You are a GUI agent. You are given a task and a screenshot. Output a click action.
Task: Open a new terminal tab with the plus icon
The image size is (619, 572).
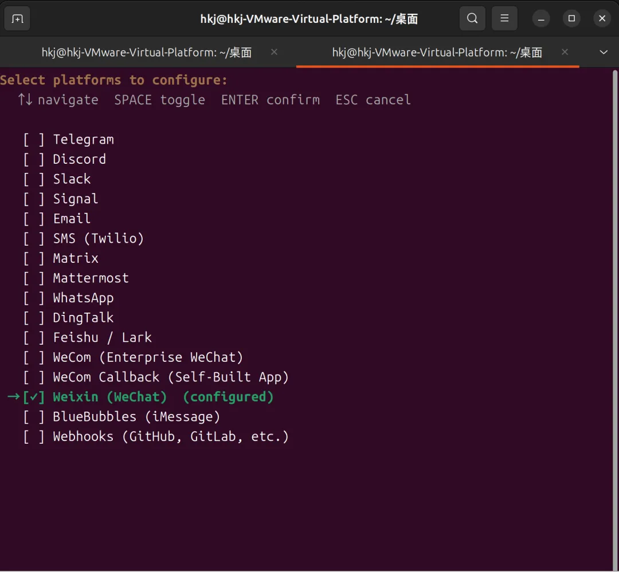(17, 18)
